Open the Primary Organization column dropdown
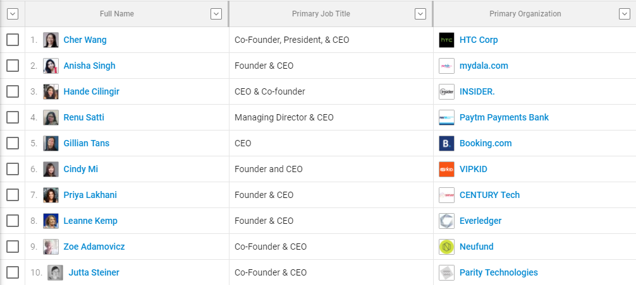The height and width of the screenshot is (285, 636). [x=625, y=14]
